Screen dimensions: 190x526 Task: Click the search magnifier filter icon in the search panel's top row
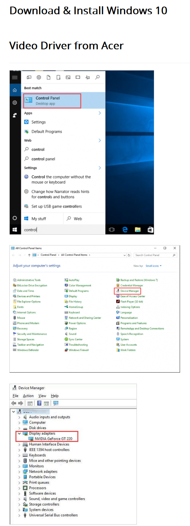pos(98,77)
